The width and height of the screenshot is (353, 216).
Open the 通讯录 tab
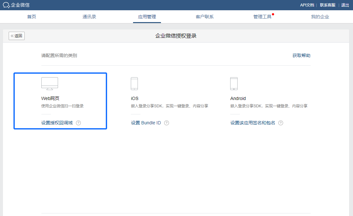point(89,17)
